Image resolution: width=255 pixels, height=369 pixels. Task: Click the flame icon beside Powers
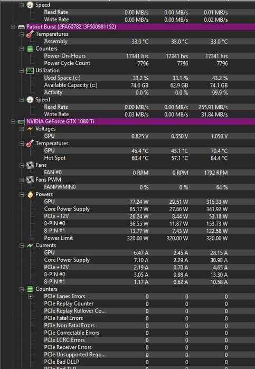pos(30,194)
